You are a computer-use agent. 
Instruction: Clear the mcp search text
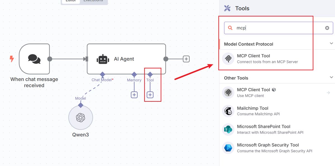click(x=327, y=28)
